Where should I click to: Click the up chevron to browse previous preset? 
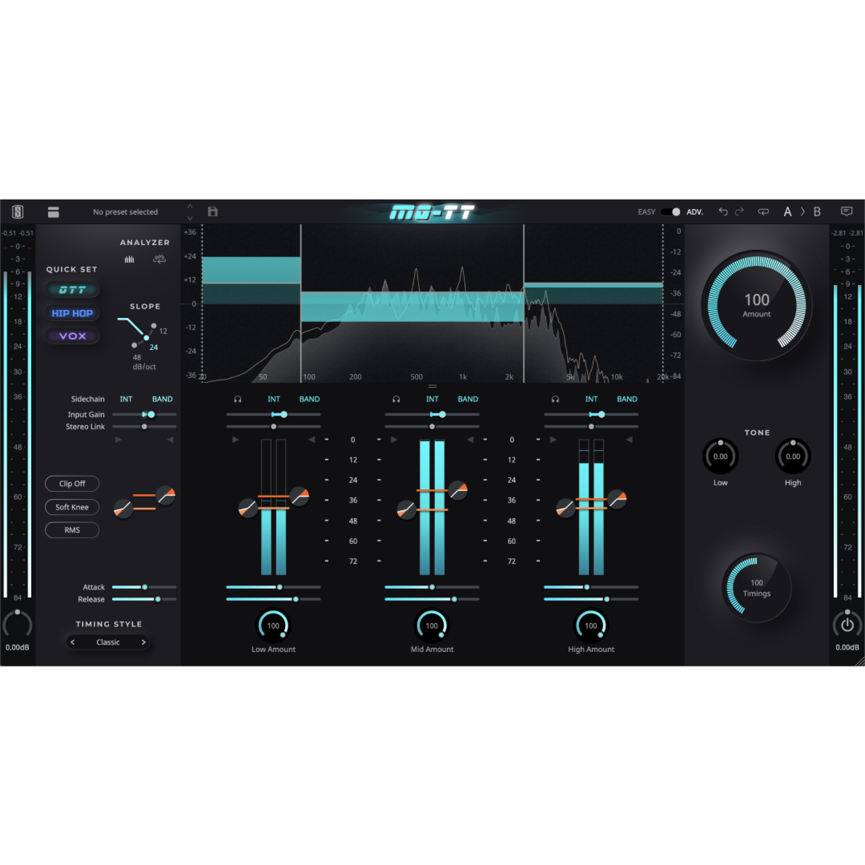coord(190,206)
